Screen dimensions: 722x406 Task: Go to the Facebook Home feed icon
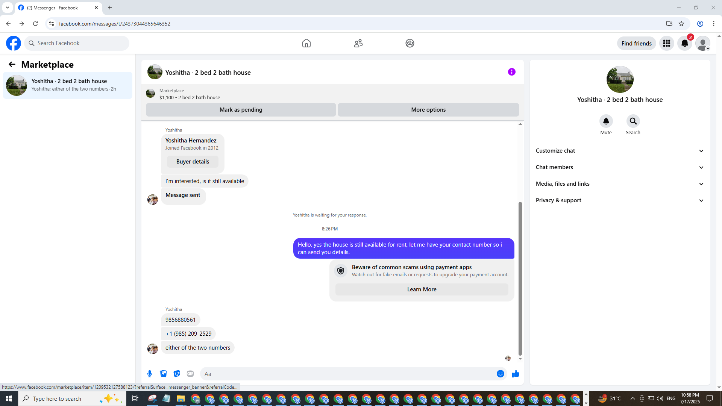point(306,43)
